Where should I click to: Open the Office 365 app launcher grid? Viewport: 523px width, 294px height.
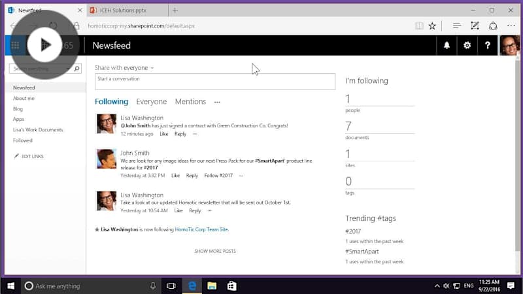[15, 45]
